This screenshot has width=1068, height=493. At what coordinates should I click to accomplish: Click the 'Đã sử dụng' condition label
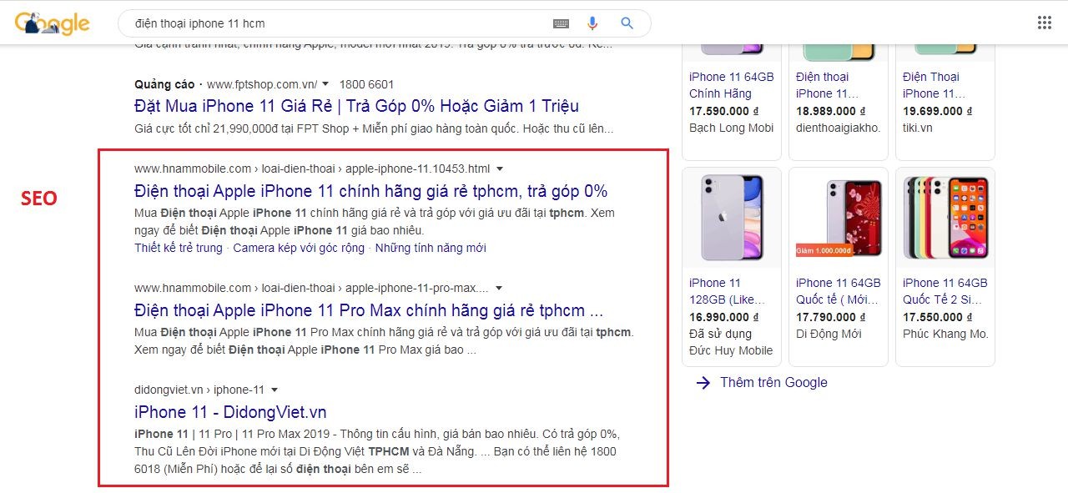coord(720,334)
